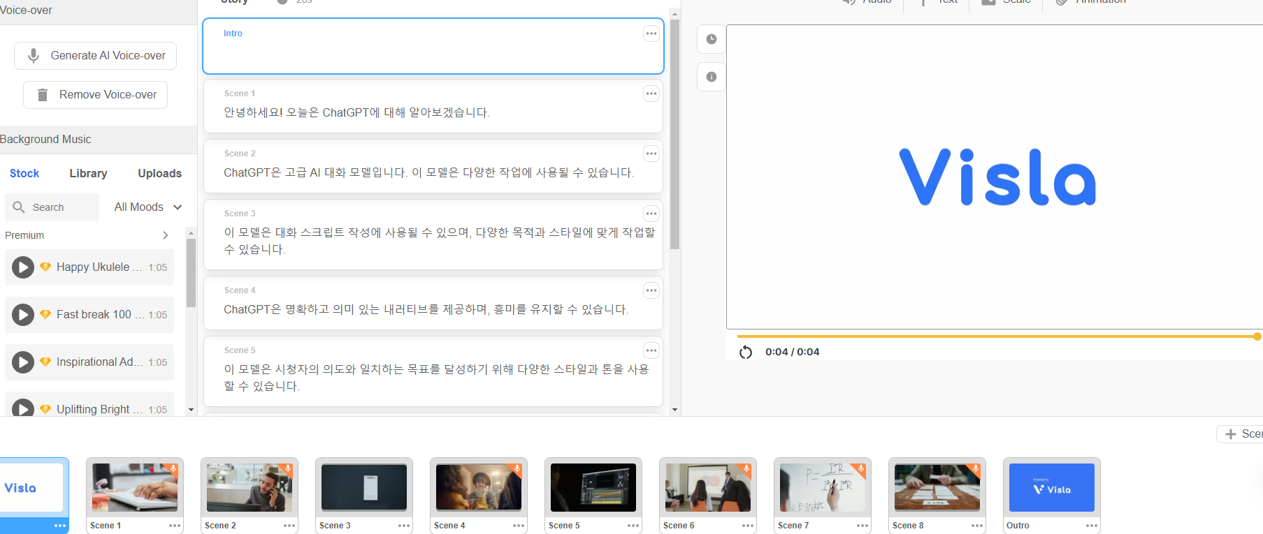Click voice-over mic badge on Scene 4 thumbnail
The image size is (1263, 534).
point(516,469)
